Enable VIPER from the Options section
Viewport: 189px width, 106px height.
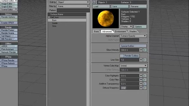coord(9,23)
